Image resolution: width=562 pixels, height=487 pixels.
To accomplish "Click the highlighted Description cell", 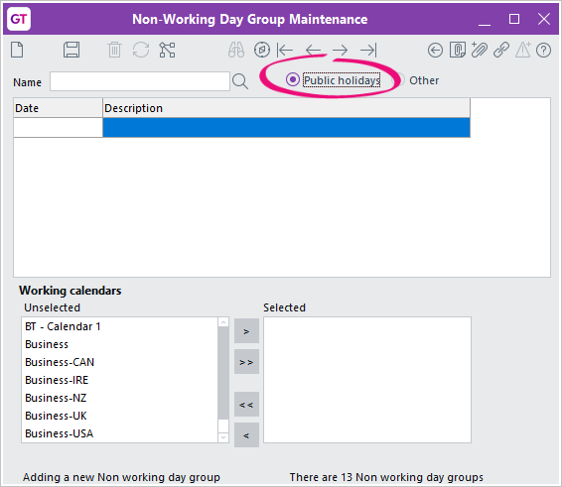I will click(286, 128).
